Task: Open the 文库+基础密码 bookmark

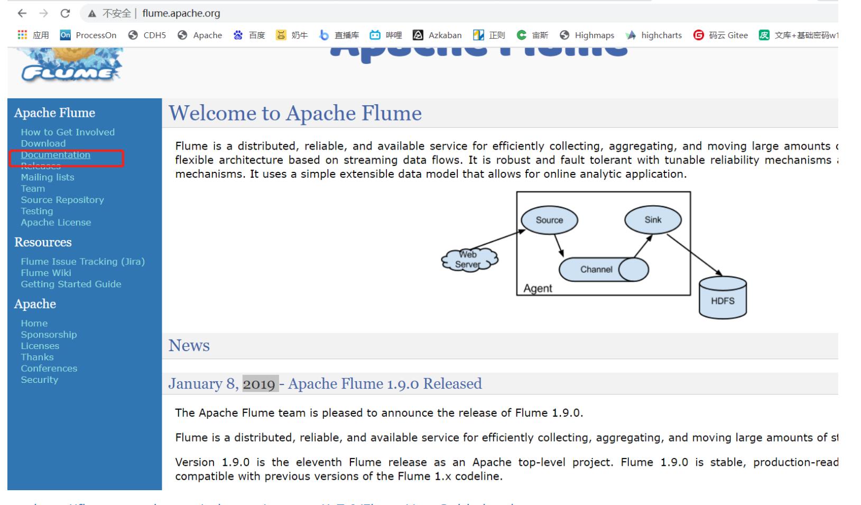Action: point(799,35)
